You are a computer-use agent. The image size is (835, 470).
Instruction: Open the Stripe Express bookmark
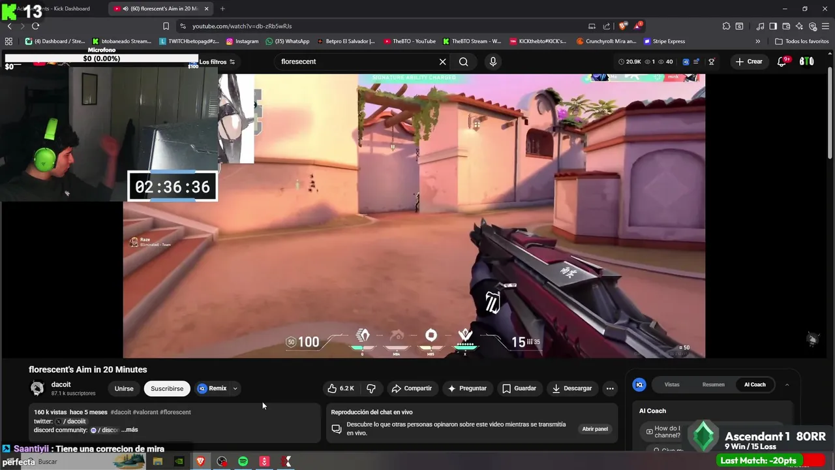pos(664,41)
